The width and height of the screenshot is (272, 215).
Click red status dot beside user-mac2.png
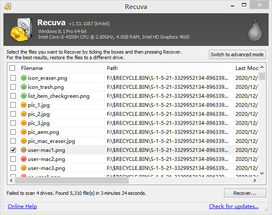(24, 159)
